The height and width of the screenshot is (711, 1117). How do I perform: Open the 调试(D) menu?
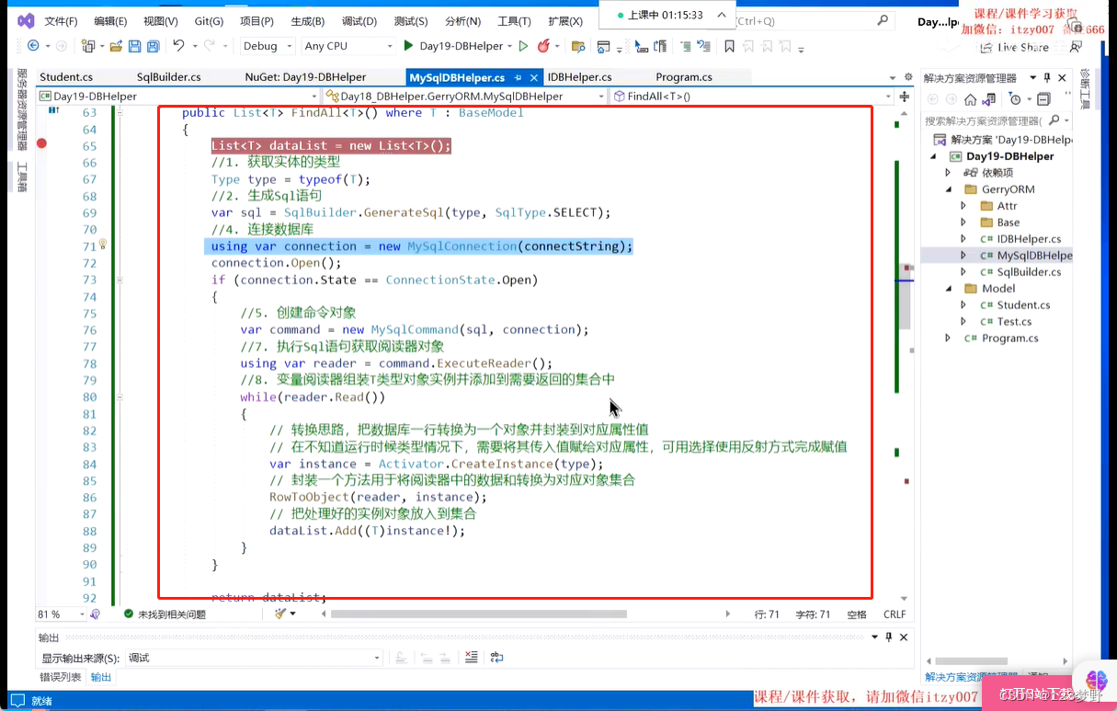pyautogui.click(x=358, y=20)
